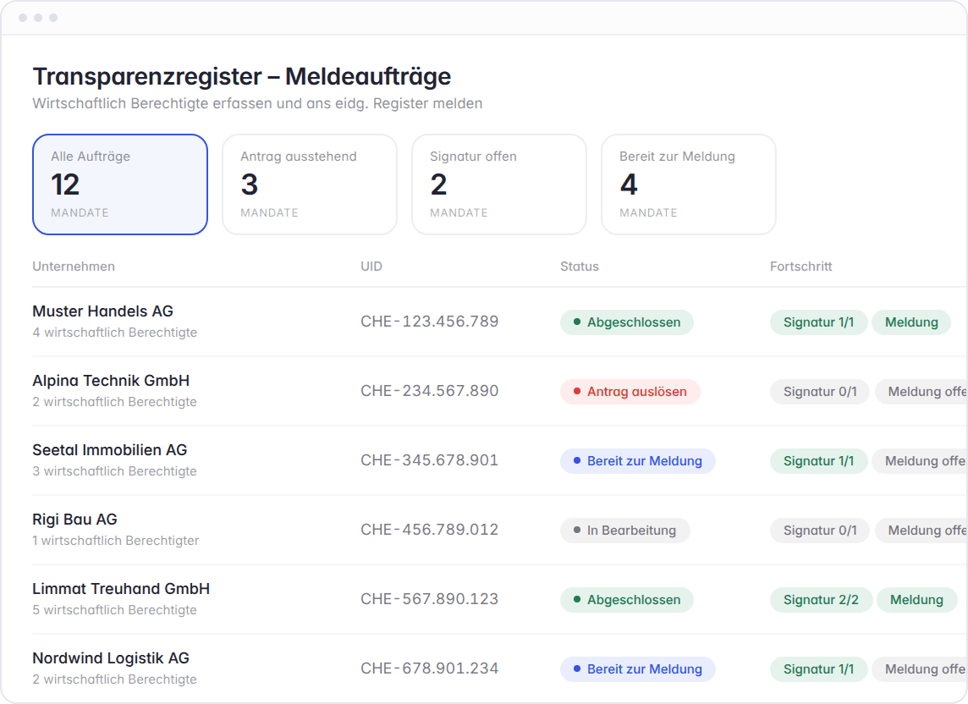Click Alpina Technik's Signatur 0/1 chip
Viewport: 968px width, 704px height.
[820, 392]
